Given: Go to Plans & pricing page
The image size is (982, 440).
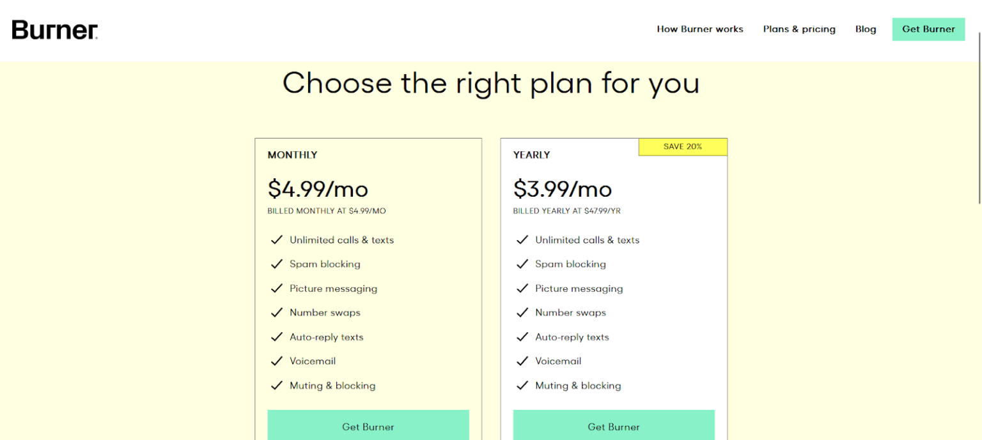Looking at the screenshot, I should coord(799,29).
